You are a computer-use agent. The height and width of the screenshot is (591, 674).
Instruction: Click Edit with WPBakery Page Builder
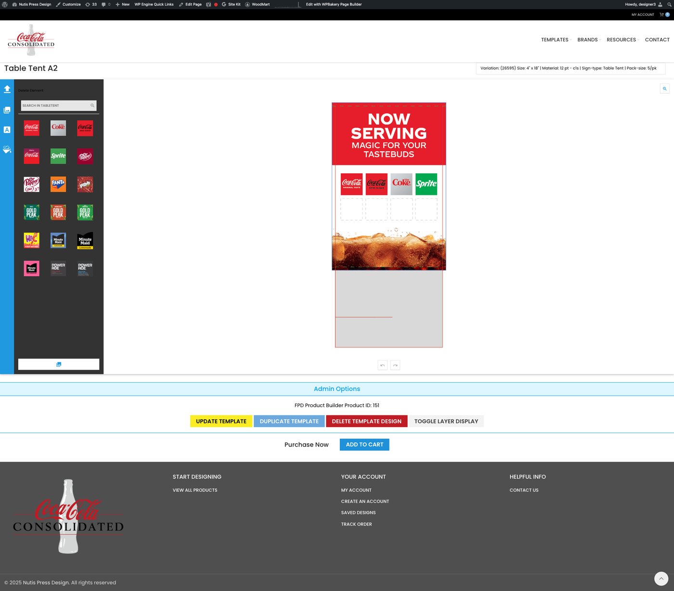point(334,4)
